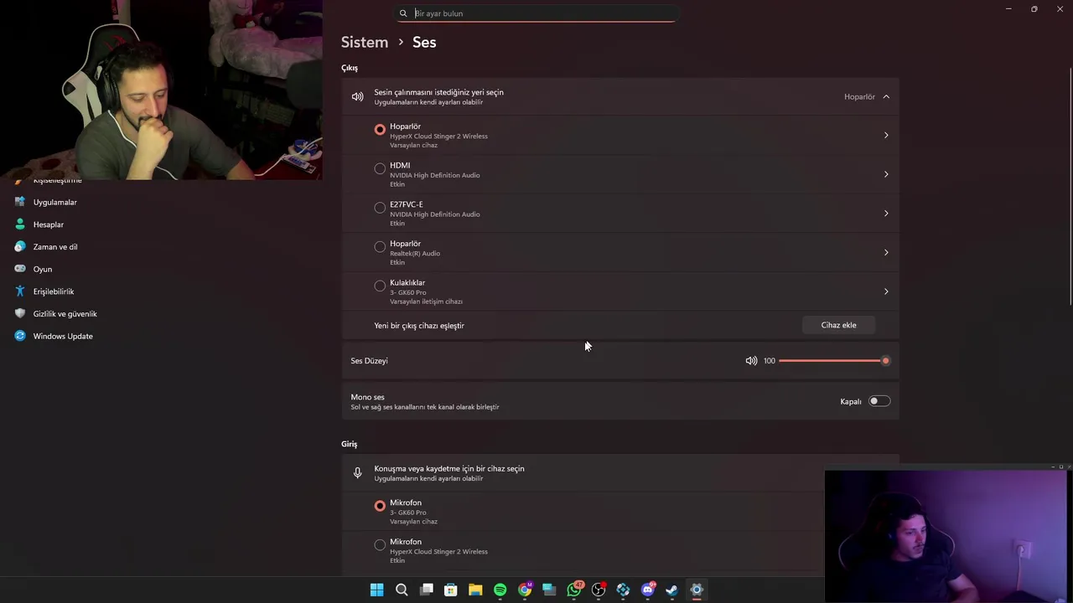
Task: Toggle the Mono ses switch
Action: (879, 401)
